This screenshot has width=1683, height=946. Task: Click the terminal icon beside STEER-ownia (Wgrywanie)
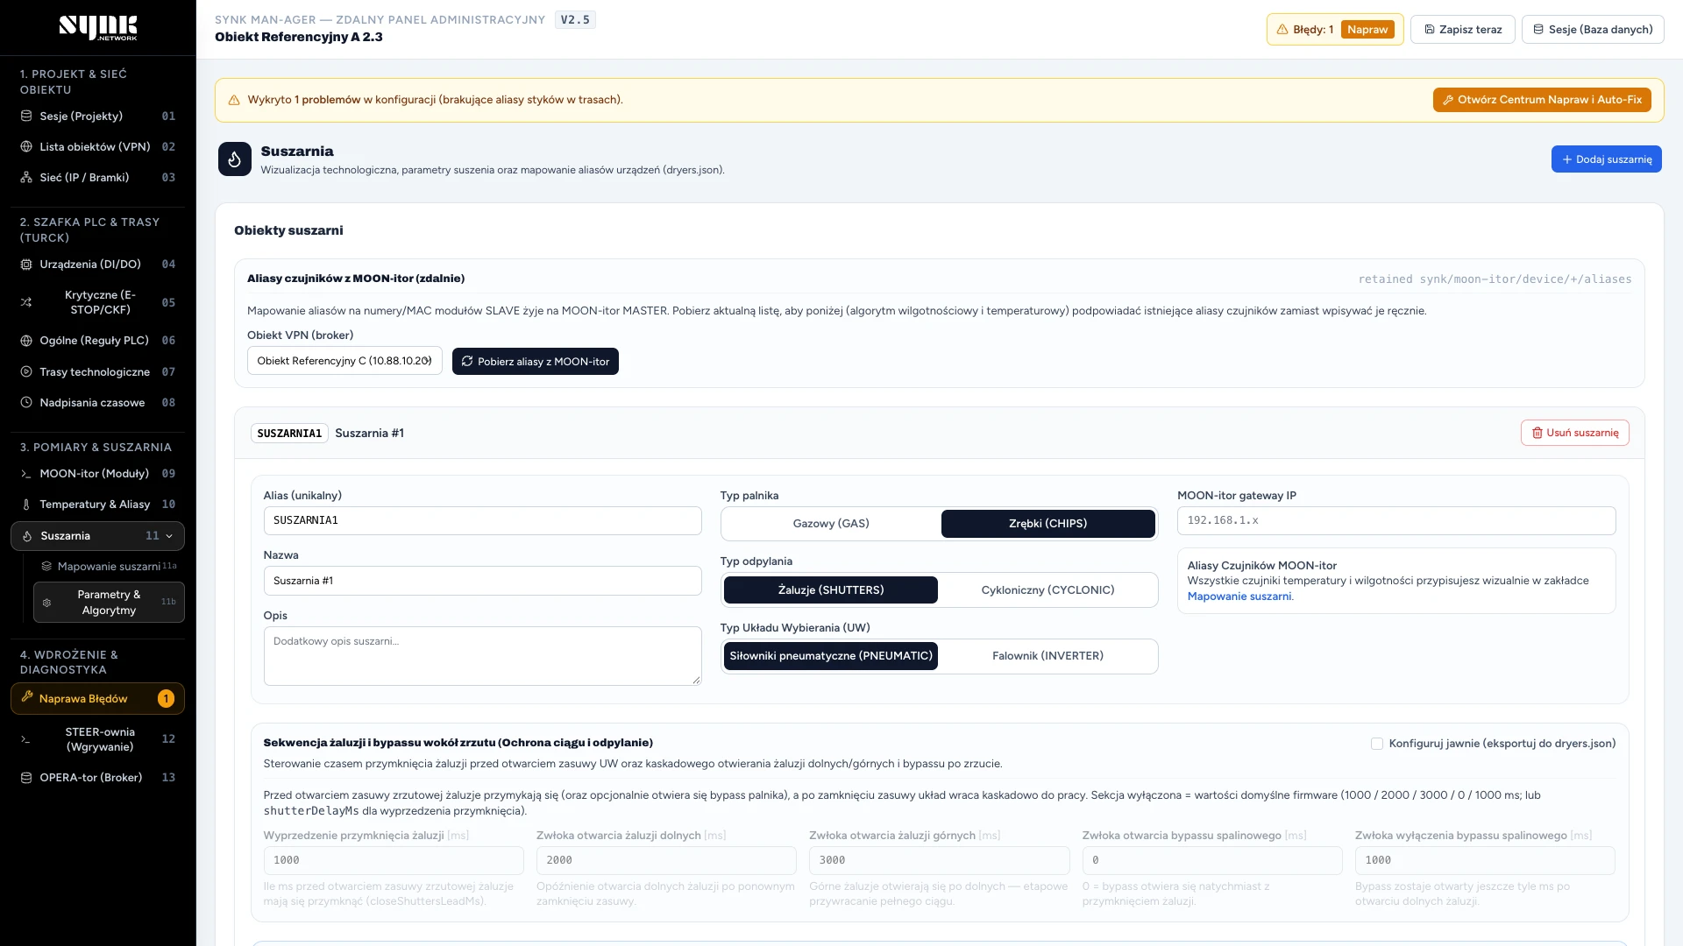(x=26, y=740)
